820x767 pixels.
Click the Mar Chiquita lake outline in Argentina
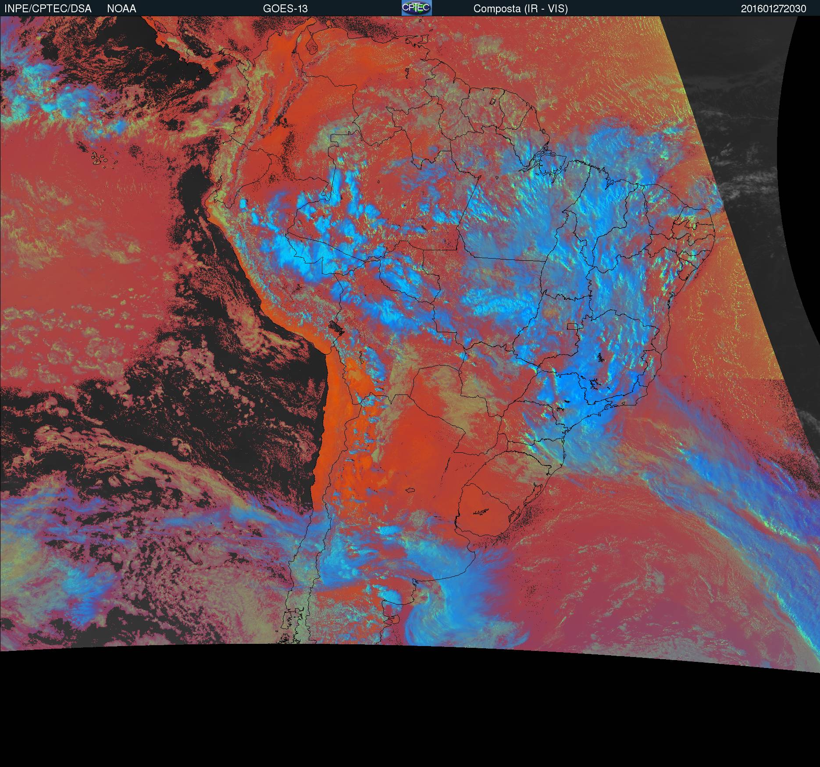pos(410,491)
